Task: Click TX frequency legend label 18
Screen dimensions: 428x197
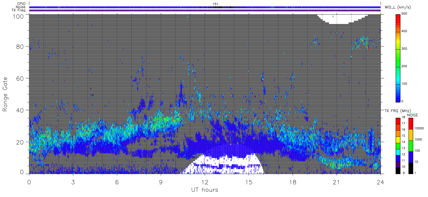Action: tap(404, 118)
